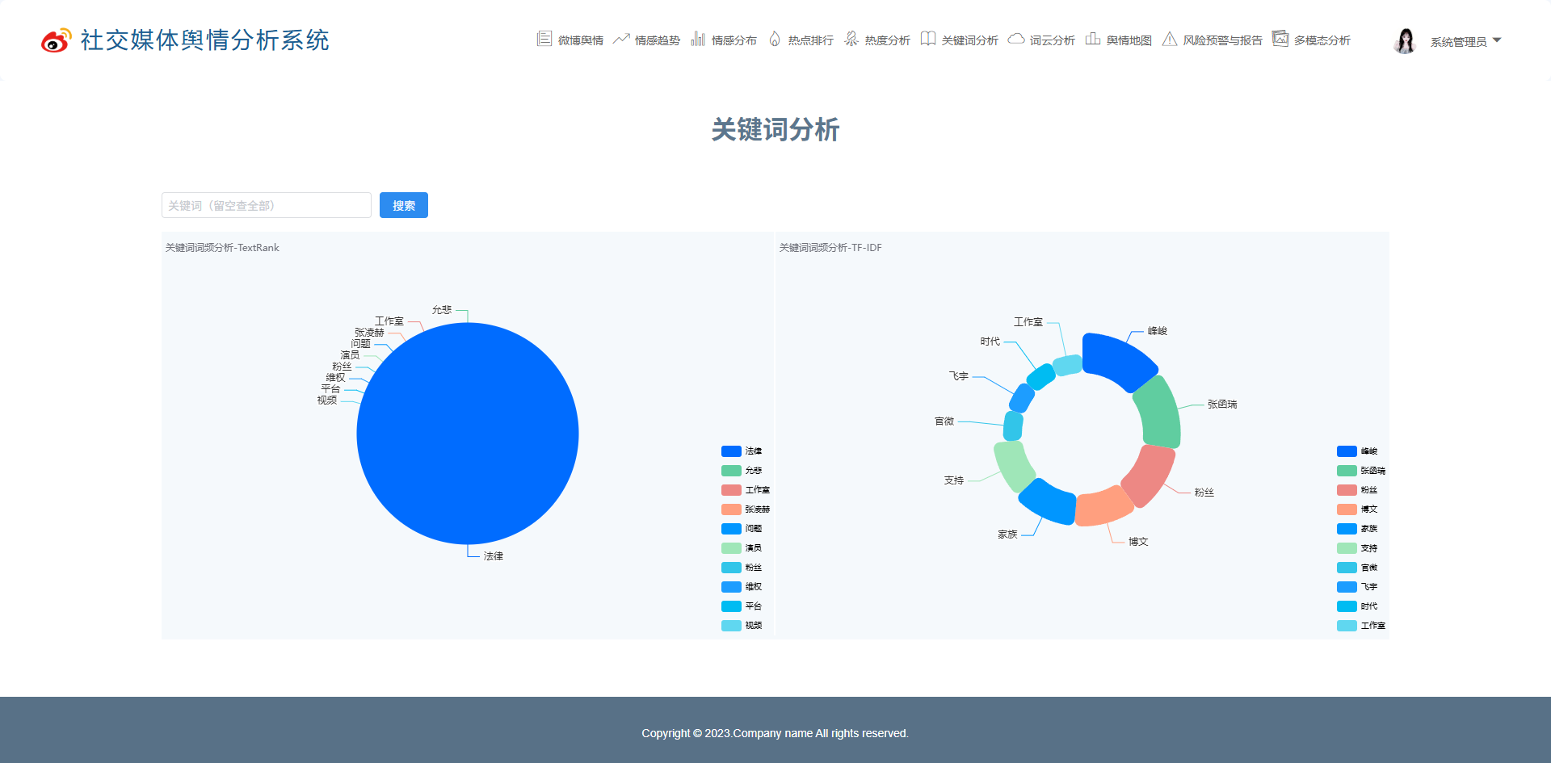Click the orange 博文 donut segment

coord(1103,506)
